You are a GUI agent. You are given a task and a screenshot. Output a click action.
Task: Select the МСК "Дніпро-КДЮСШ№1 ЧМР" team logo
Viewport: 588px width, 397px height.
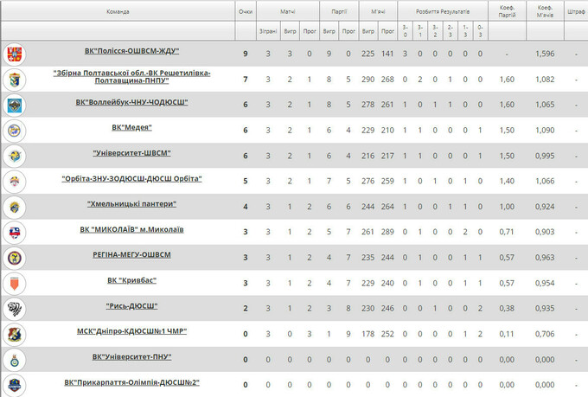(15, 334)
